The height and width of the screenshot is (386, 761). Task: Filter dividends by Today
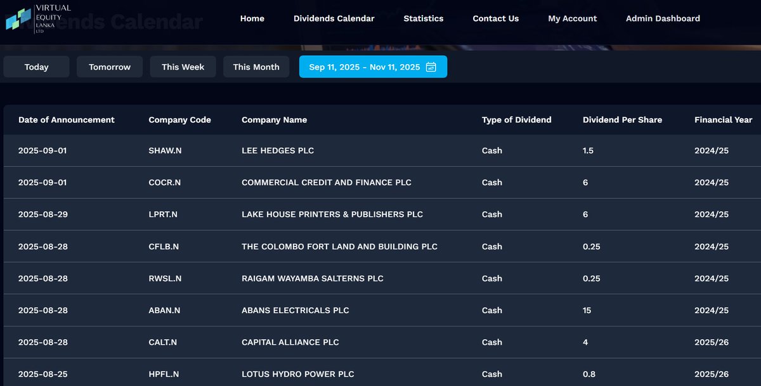(36, 67)
